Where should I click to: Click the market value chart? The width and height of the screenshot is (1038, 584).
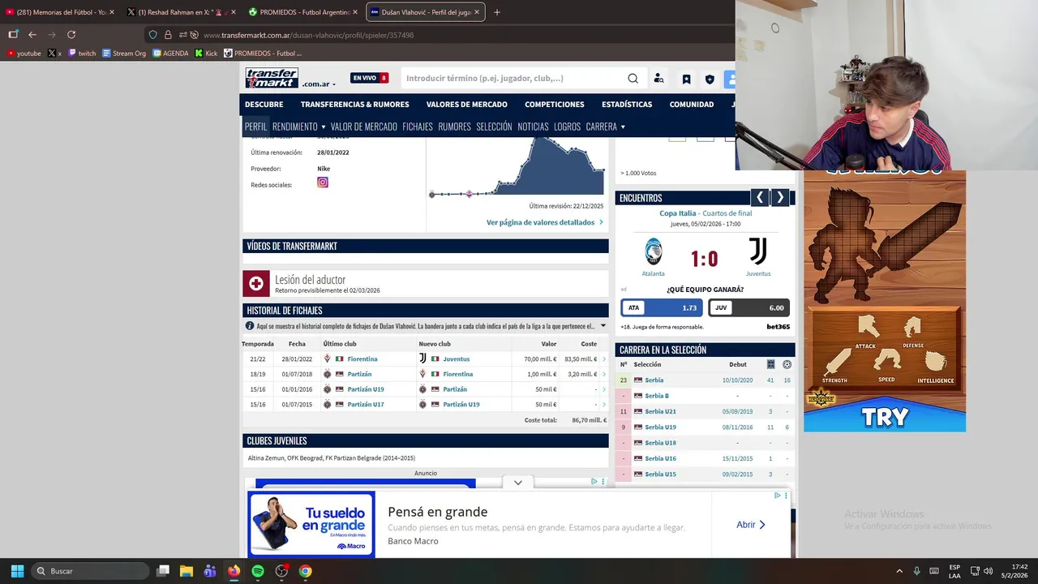click(517, 167)
